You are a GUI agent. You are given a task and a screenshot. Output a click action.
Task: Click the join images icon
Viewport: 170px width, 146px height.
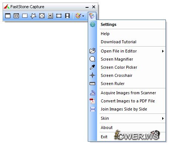pos(93,109)
